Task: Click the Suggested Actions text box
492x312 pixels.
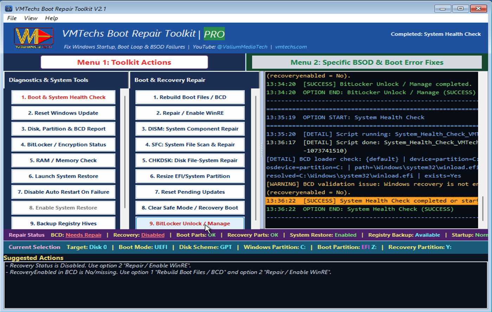Action: point(246,285)
